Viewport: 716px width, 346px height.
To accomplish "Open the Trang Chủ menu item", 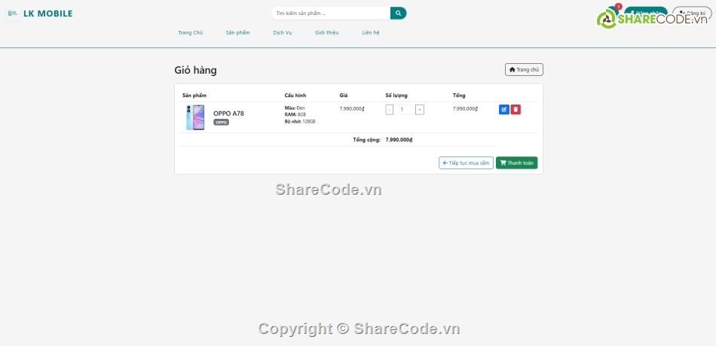I will (x=191, y=33).
